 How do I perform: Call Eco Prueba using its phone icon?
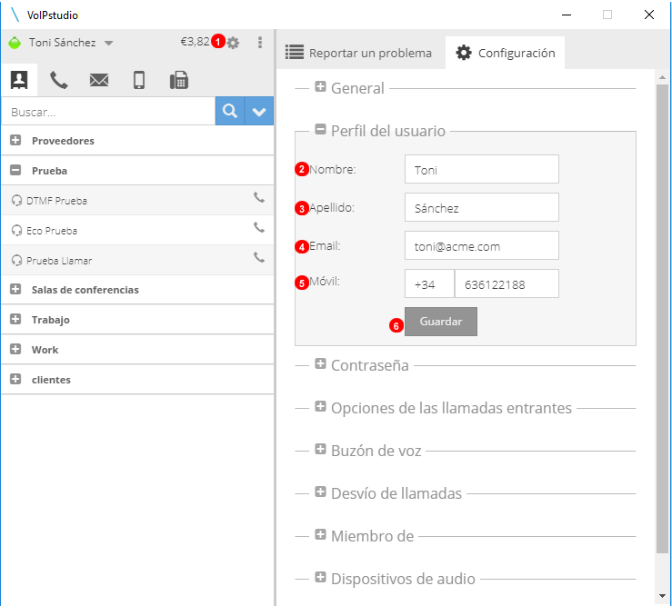pyautogui.click(x=259, y=227)
